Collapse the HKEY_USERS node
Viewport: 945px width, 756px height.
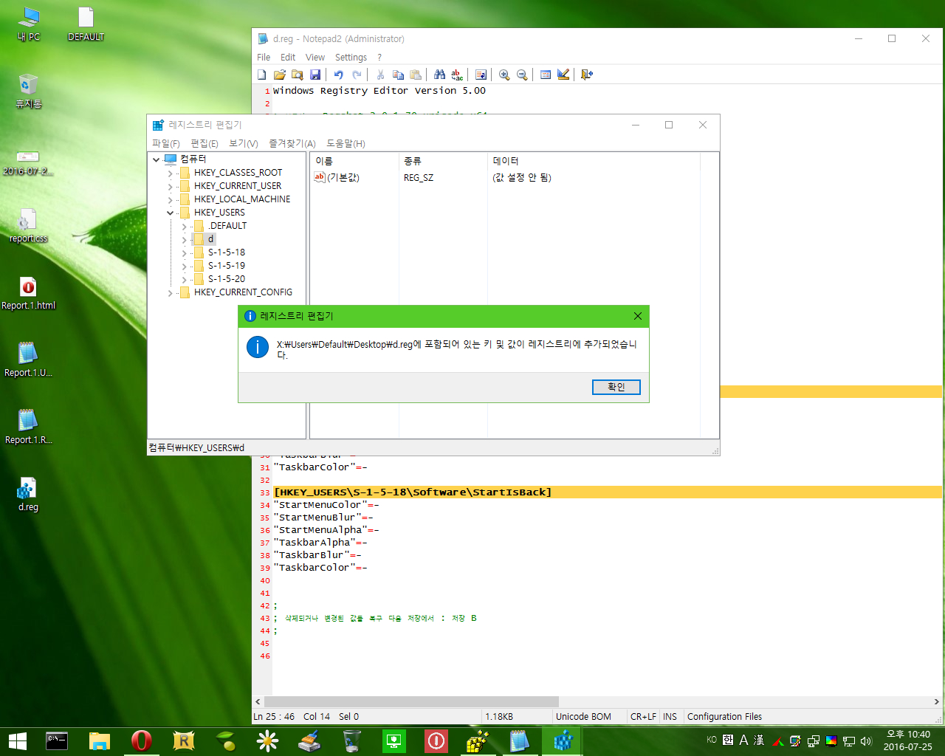click(170, 213)
